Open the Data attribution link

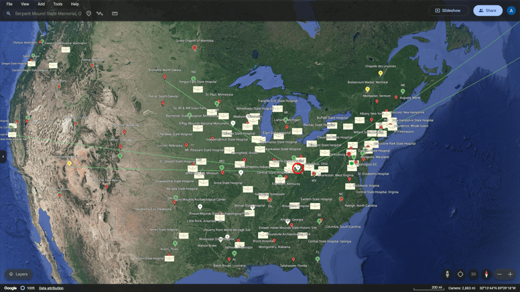[x=51, y=288]
